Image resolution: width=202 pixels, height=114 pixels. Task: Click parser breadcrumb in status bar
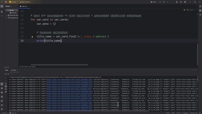click(4, 113)
